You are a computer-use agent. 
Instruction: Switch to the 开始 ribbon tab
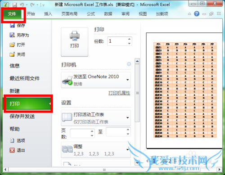31,14
